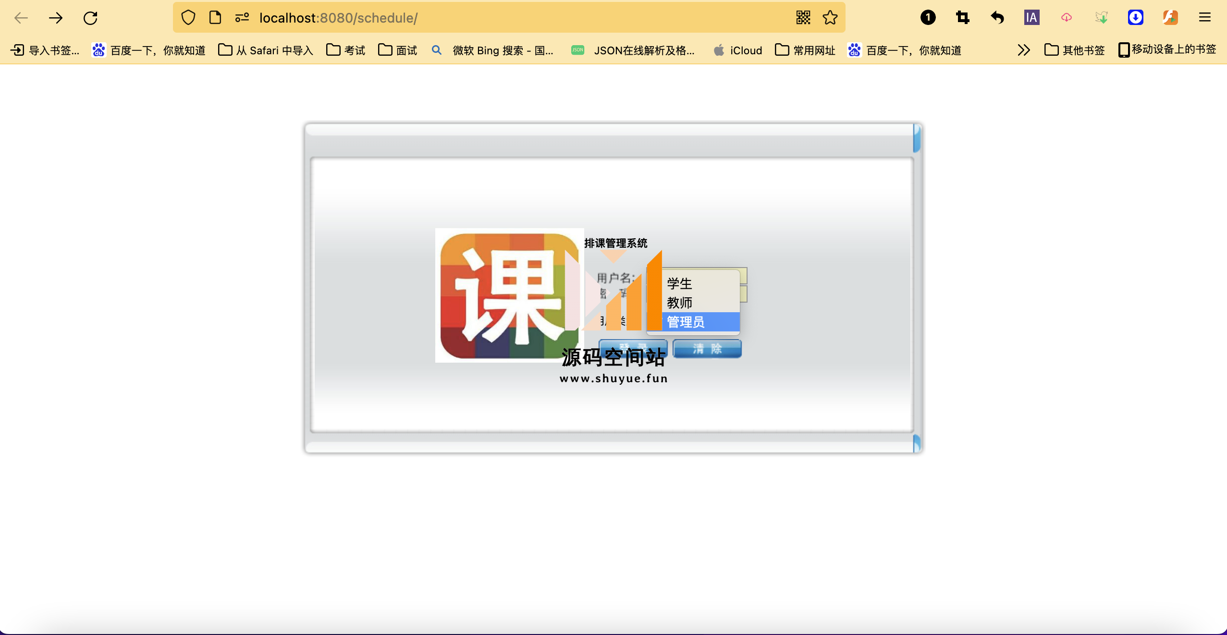The image size is (1227, 635).
Task: Open the second 百度一下 bookmark
Action: tap(905, 50)
